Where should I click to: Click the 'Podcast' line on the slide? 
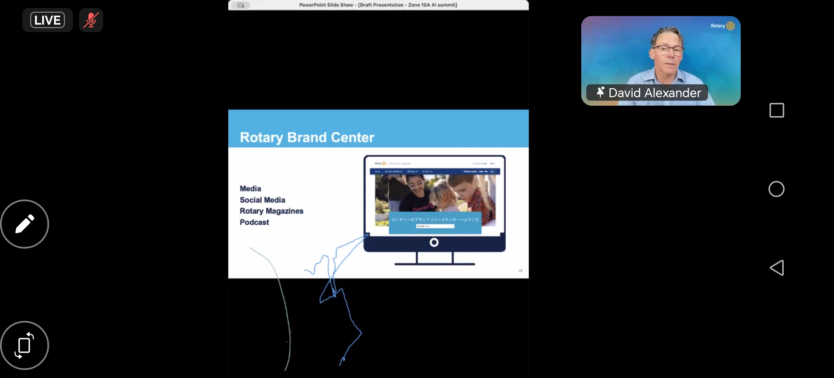[254, 222]
